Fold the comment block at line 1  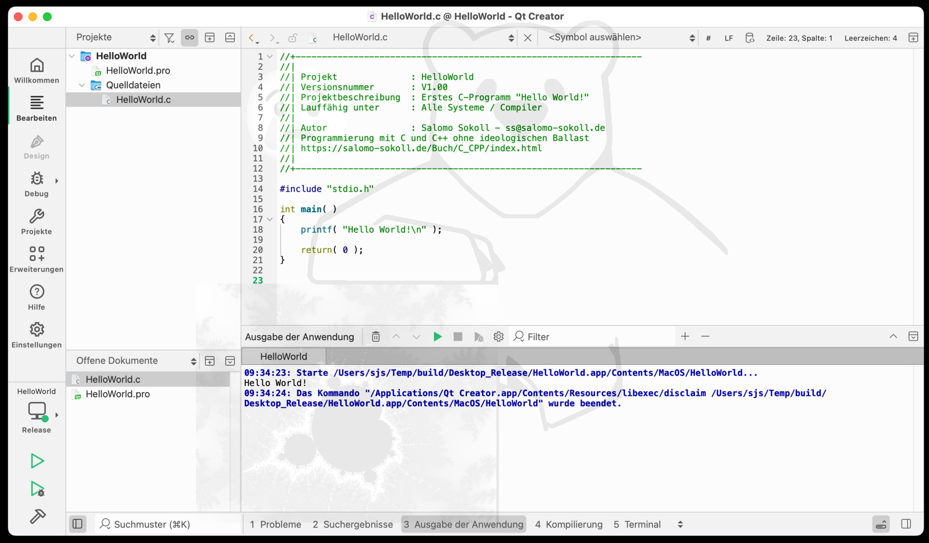[270, 57]
